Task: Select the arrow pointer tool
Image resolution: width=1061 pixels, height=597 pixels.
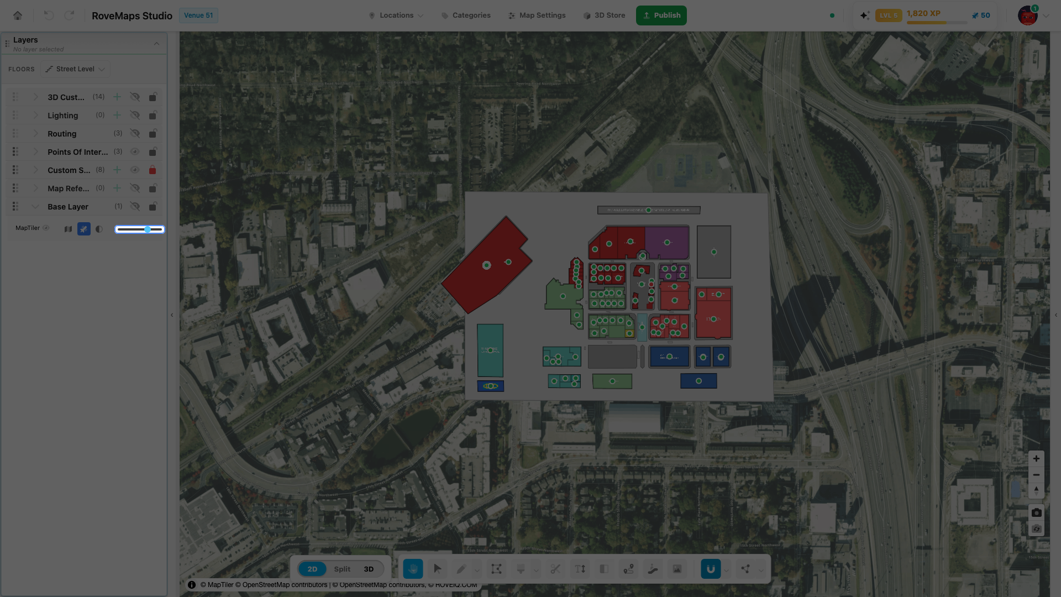Action: pyautogui.click(x=437, y=569)
